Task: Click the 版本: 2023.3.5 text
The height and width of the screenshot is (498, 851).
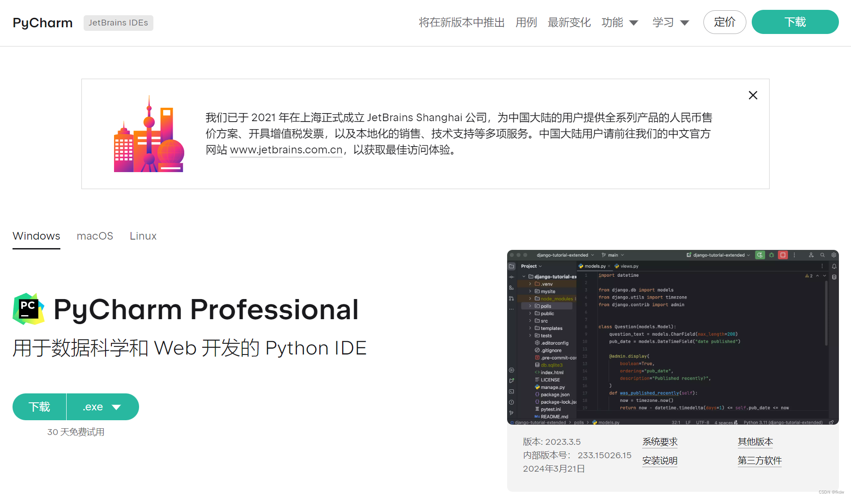Action: (x=552, y=442)
